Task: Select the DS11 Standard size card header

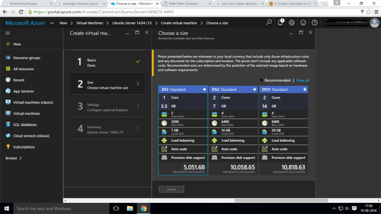Action: point(283,90)
